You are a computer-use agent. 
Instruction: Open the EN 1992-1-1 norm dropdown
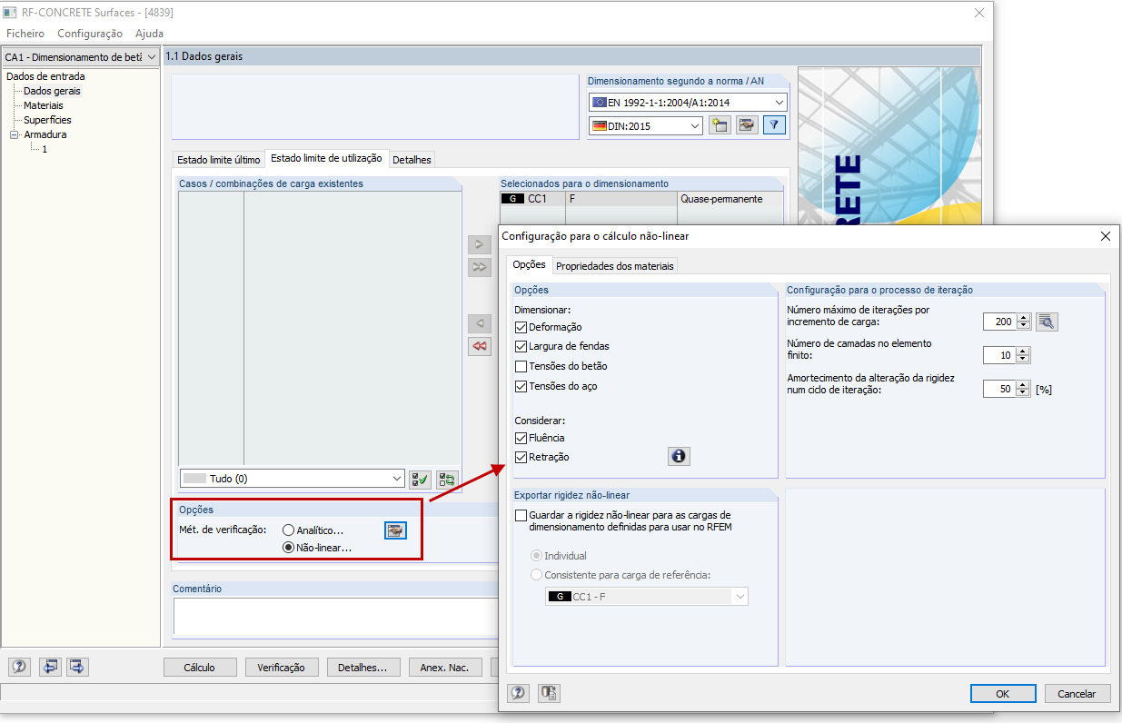tap(779, 103)
